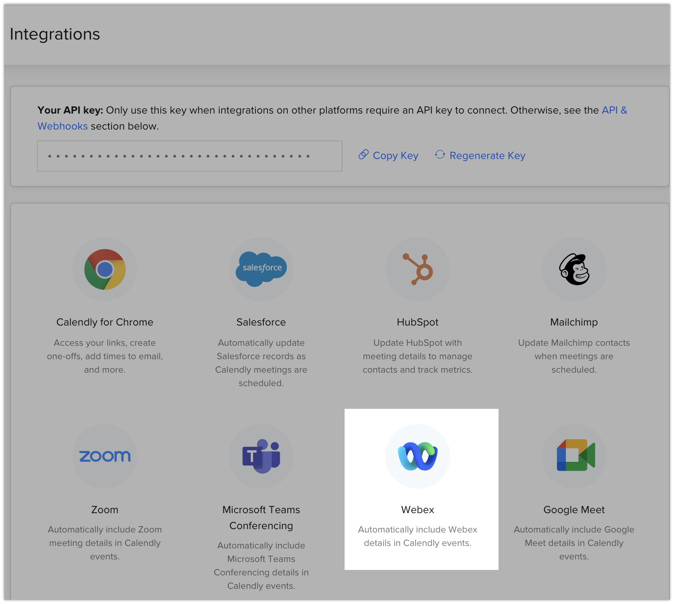674x604 pixels.
Task: Click the link icon beside Copy Key
Action: tap(364, 155)
